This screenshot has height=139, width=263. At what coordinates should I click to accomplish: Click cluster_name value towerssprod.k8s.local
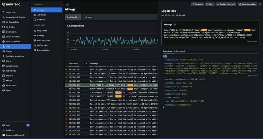click(x=191, y=60)
